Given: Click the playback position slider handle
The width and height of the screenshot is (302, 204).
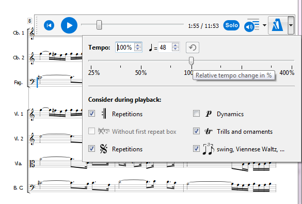Looking at the screenshot, I should 99,25.
